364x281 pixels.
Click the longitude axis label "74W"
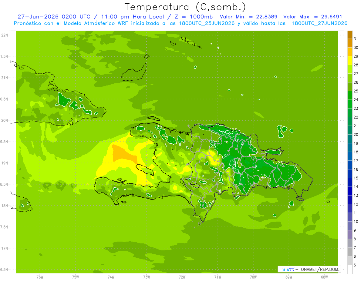111,277
